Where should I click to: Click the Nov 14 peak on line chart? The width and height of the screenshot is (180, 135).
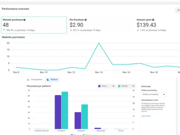pyautogui.click(x=99, y=43)
